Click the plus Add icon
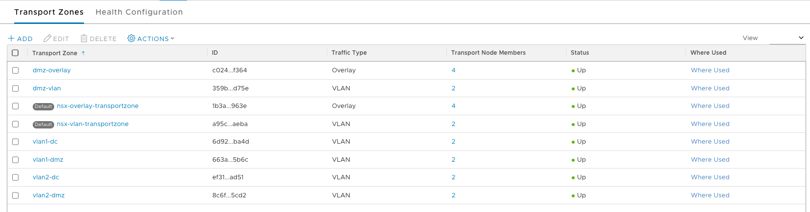This screenshot has width=810, height=212. [11, 39]
